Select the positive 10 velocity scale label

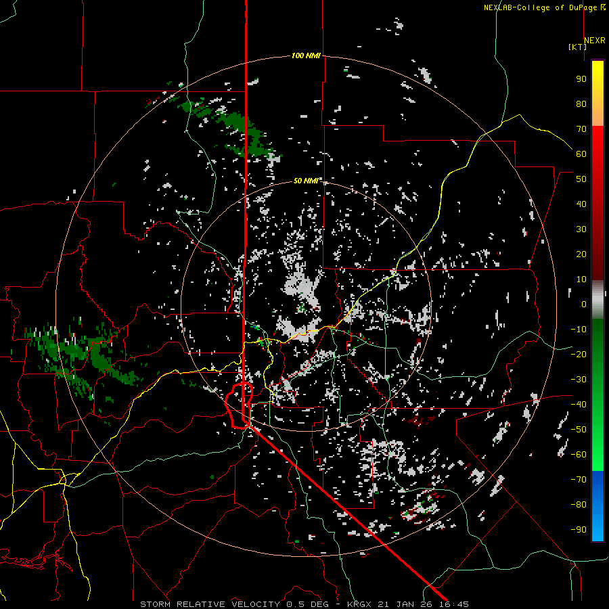(581, 279)
